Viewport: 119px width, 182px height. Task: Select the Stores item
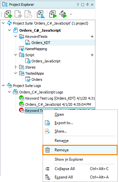coord(30,67)
